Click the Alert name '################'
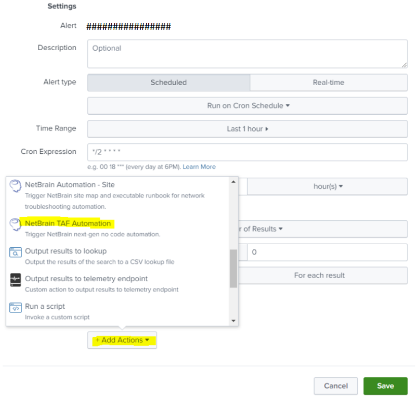 click(x=128, y=27)
